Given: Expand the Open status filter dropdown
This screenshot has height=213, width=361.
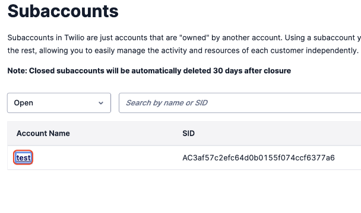Looking at the screenshot, I should (x=59, y=103).
